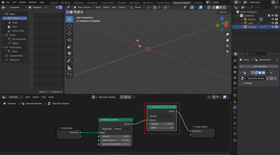Uncheck the Collection exclude checkbox

269,16
